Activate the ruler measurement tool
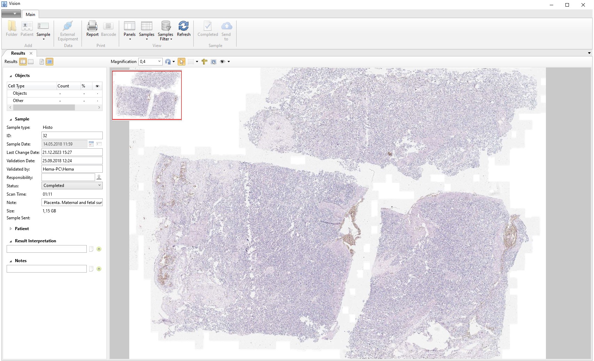Viewport: 594px width, 361px height. (205, 62)
